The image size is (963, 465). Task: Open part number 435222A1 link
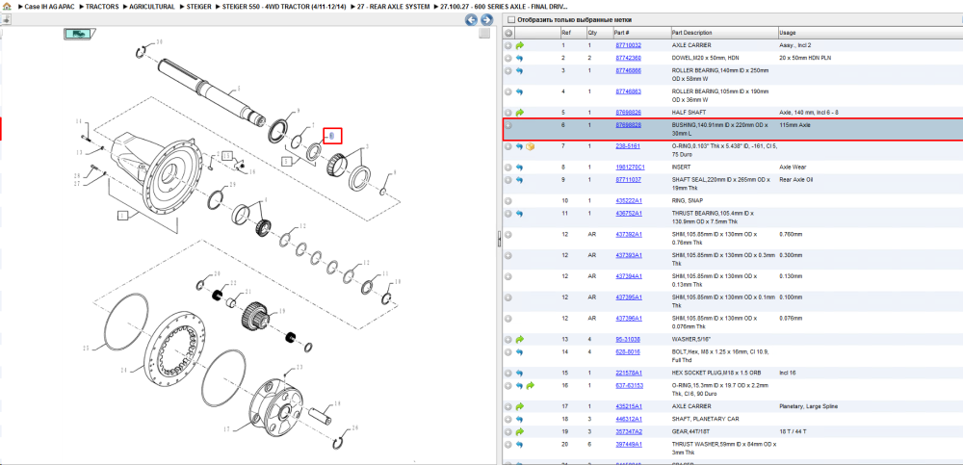(628, 201)
